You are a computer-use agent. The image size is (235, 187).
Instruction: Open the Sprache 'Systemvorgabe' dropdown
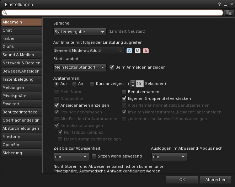coord(80,32)
